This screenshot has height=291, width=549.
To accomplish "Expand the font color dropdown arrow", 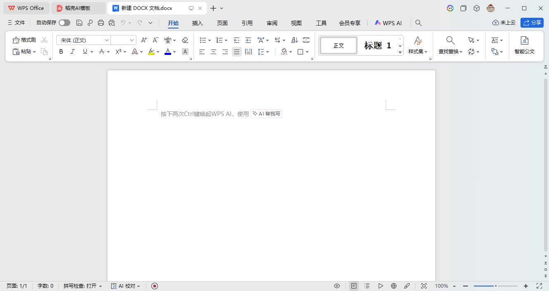I will click(x=174, y=51).
